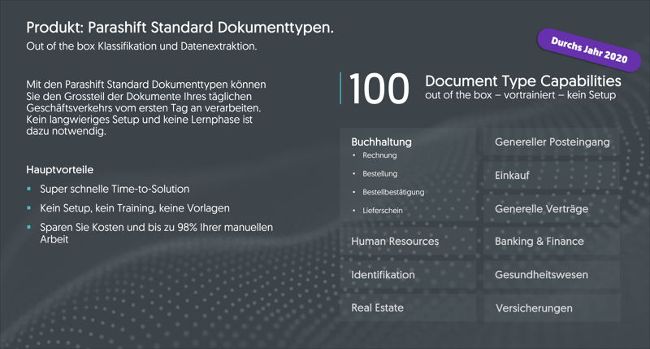Click the Produkt: Parashift Standard Dokumenttypen title
The image size is (650, 349).
coord(180,28)
